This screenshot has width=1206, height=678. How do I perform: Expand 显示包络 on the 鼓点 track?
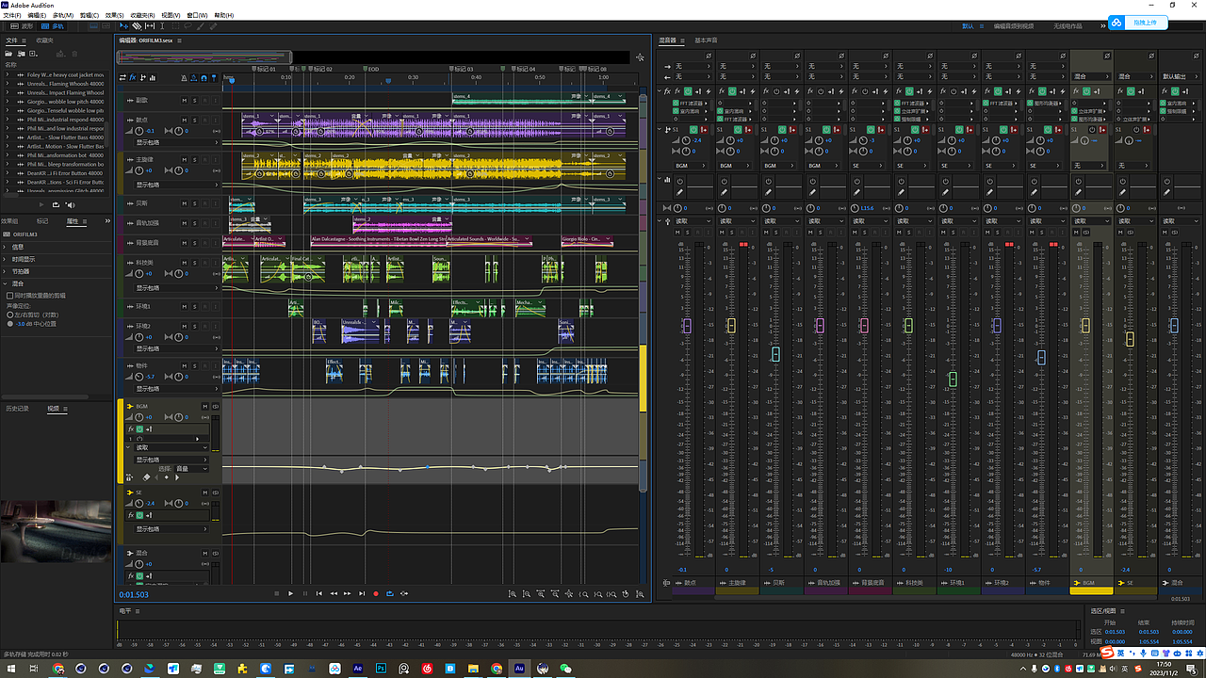point(177,142)
